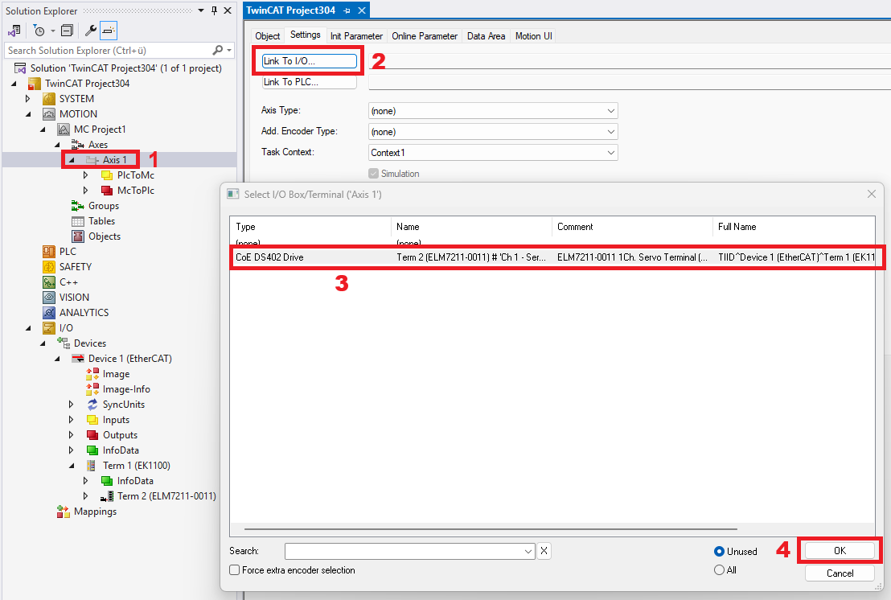Screen dimensions: 891x600
Task: Select Term 1 (EK1100) node
Action: (137, 466)
